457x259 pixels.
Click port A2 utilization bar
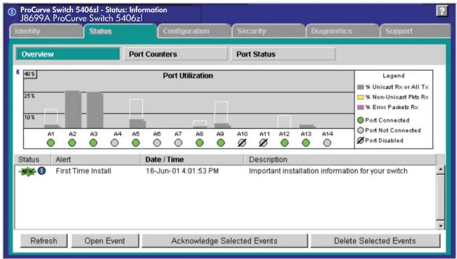(73, 109)
